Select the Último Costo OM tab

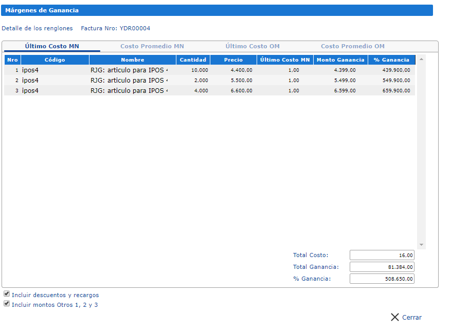tap(252, 46)
